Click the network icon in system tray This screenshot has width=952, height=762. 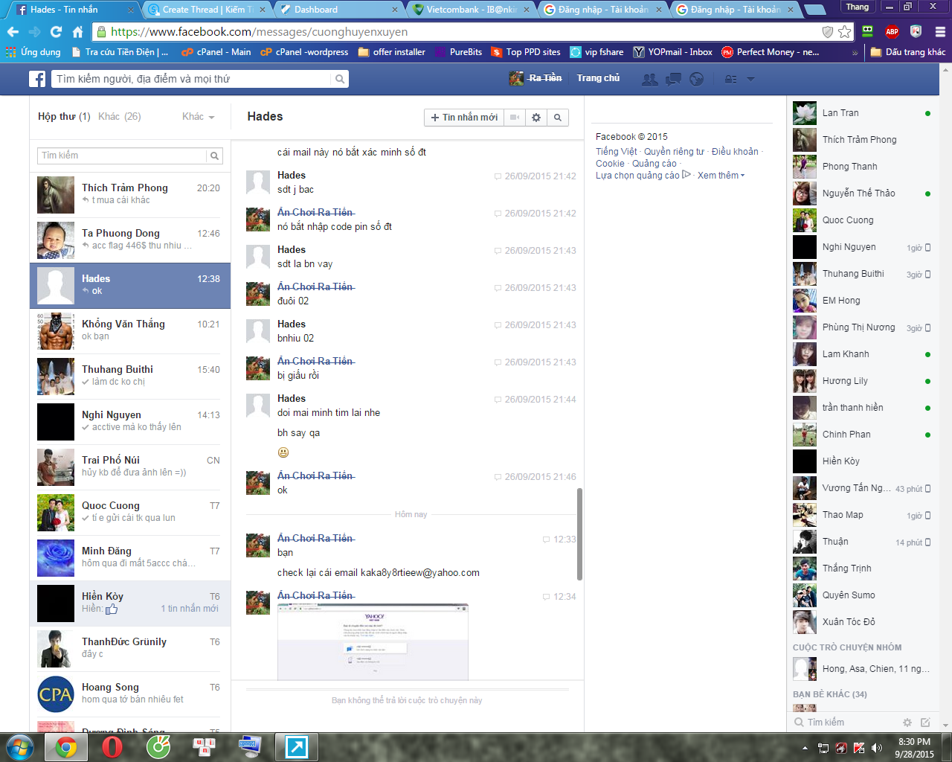click(823, 748)
